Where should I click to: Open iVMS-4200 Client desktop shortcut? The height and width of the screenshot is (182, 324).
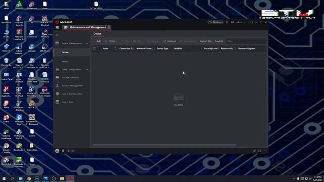pos(45,92)
